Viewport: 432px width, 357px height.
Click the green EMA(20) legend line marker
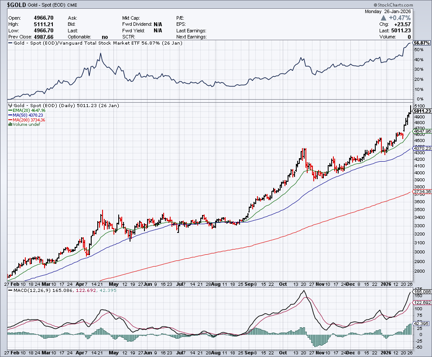(10, 111)
